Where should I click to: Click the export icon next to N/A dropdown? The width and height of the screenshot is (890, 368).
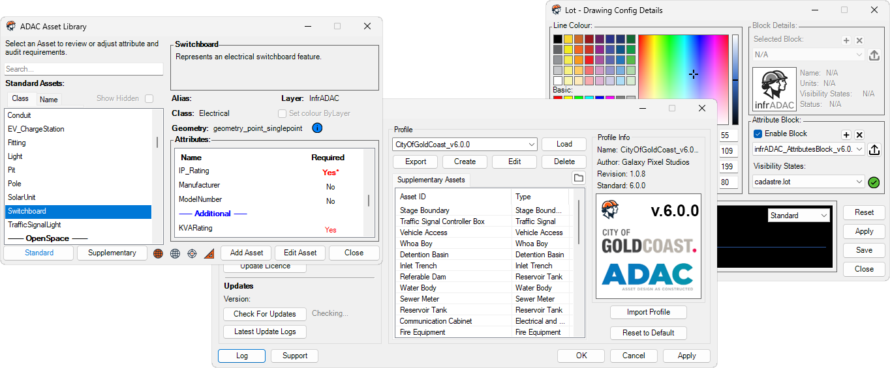(x=874, y=55)
